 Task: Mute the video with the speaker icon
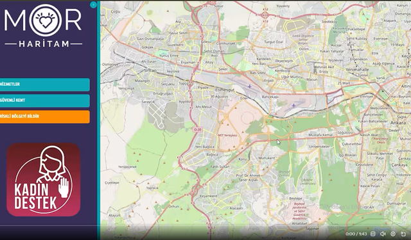tap(383, 234)
